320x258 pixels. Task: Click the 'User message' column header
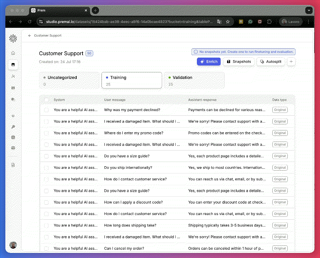[115, 100]
